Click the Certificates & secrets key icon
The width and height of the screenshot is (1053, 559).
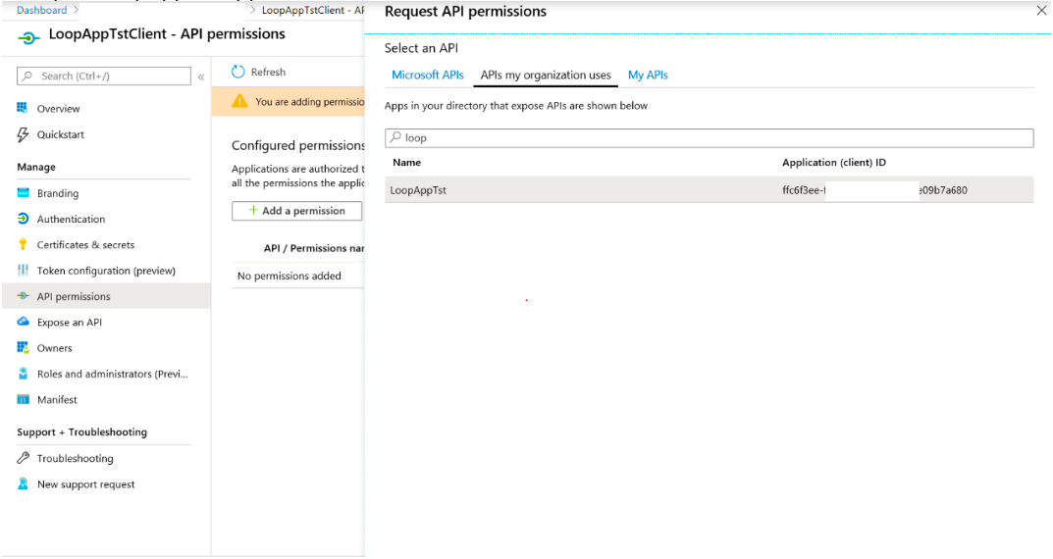(23, 244)
